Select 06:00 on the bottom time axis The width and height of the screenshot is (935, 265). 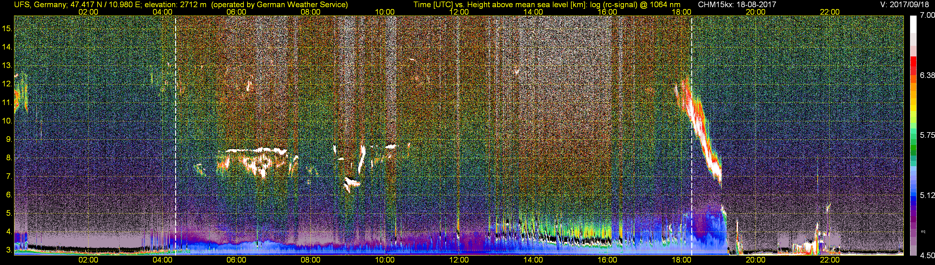tap(236, 260)
